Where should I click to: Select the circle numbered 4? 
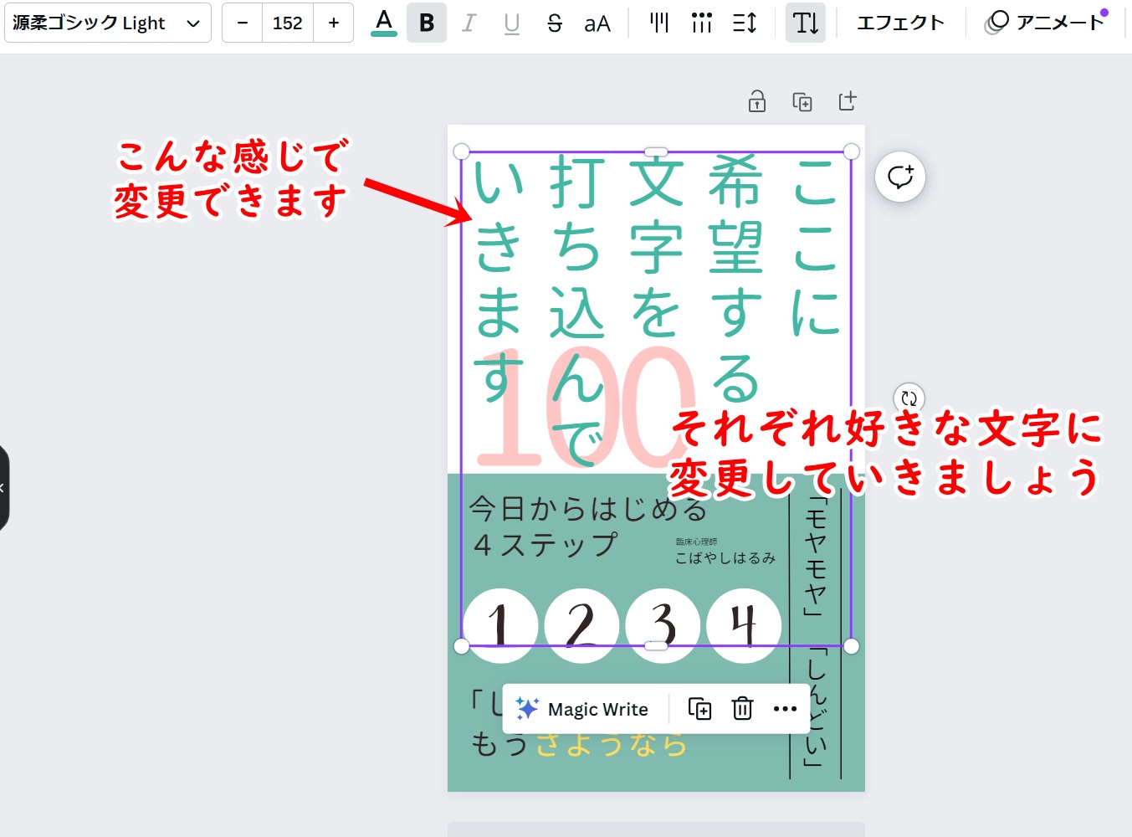click(744, 625)
